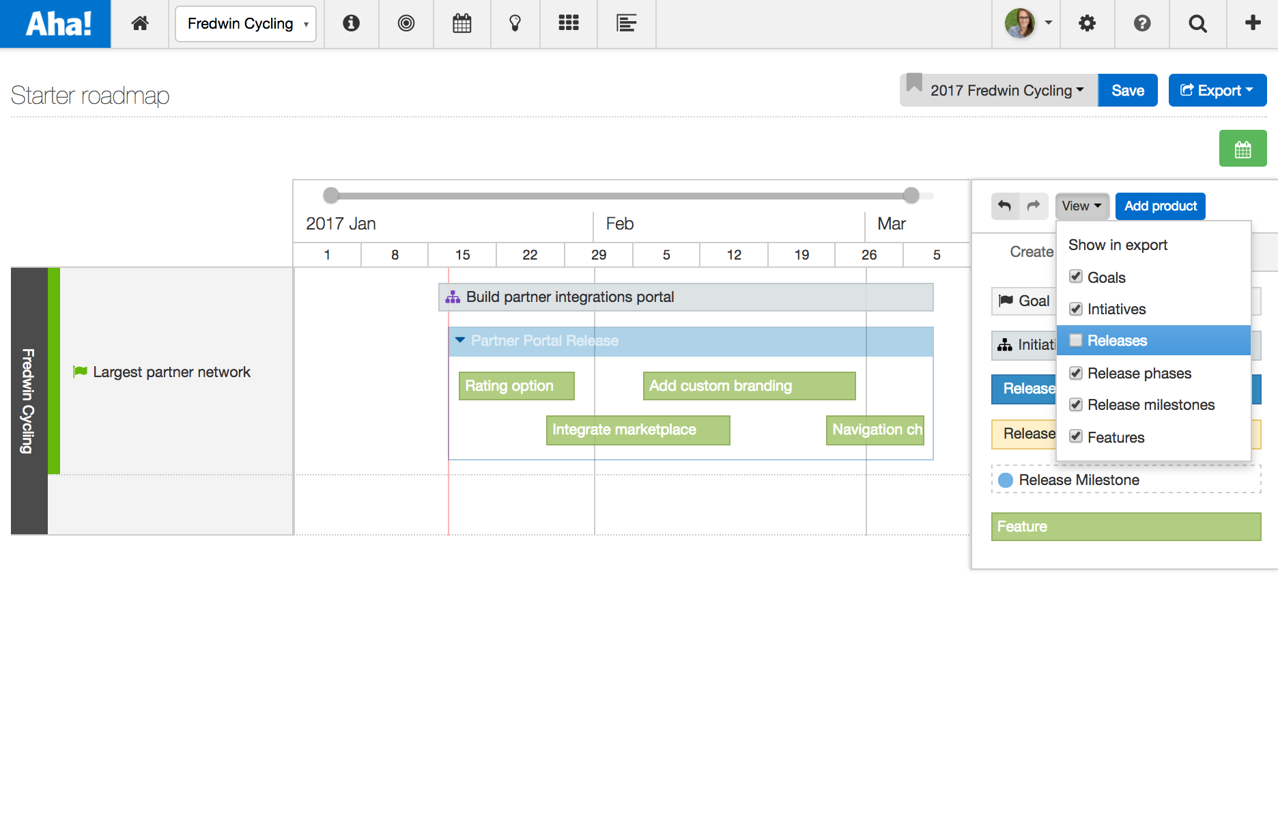The height and width of the screenshot is (828, 1278).
Task: Click the Aha! logo
Action: tap(55, 24)
